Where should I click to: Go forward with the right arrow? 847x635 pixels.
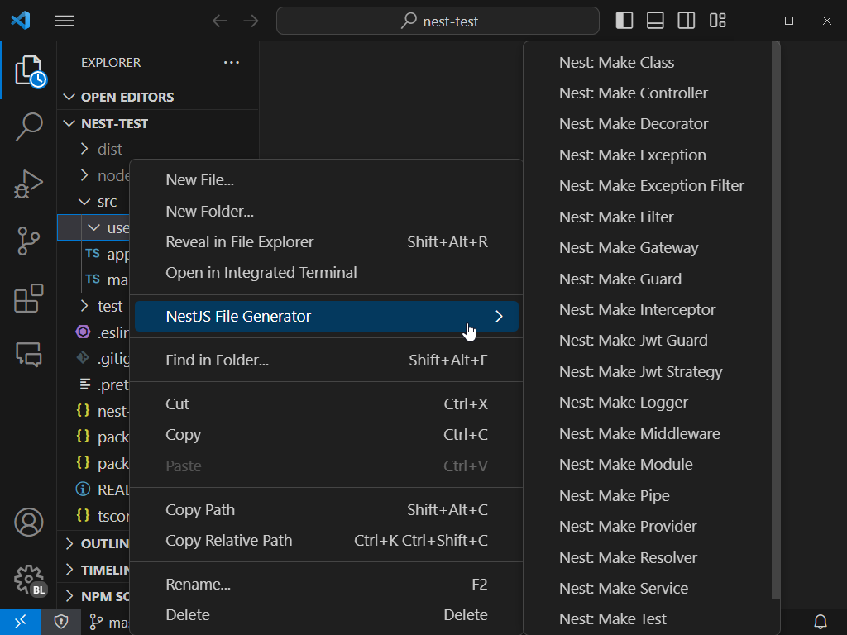point(251,21)
